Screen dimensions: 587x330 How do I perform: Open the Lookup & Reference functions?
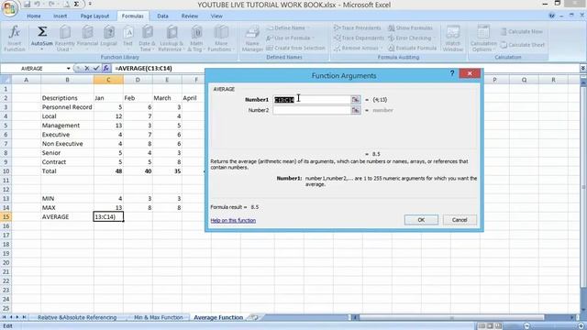pyautogui.click(x=172, y=38)
